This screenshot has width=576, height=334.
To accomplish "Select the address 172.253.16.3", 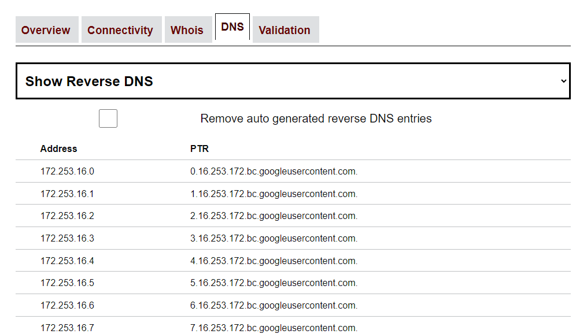I will pos(66,238).
